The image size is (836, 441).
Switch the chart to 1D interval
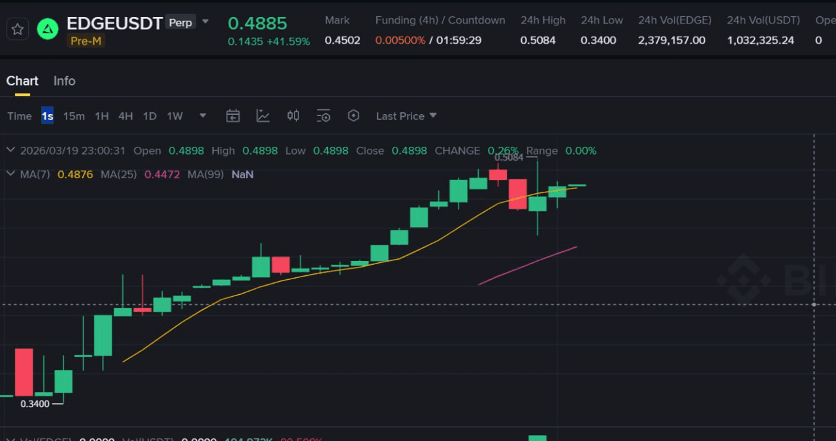(x=150, y=116)
